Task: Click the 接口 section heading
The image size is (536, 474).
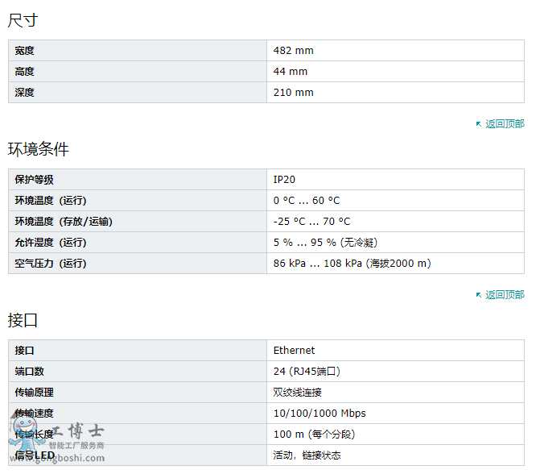Action: click(x=23, y=320)
